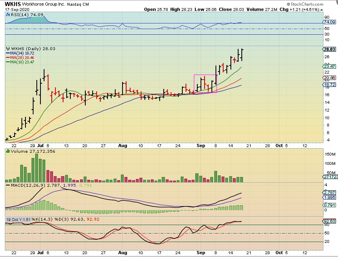The width and height of the screenshot is (338, 257).
Task: Click the pink rectangle annotation on chart
Action: point(205,84)
